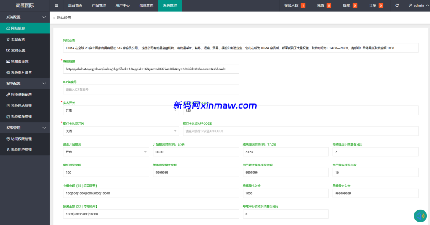Image resolution: width=430 pixels, height=225 pixels.
Task: Click the 结束提现时间 field showing 23.59
Action: pos(286,152)
